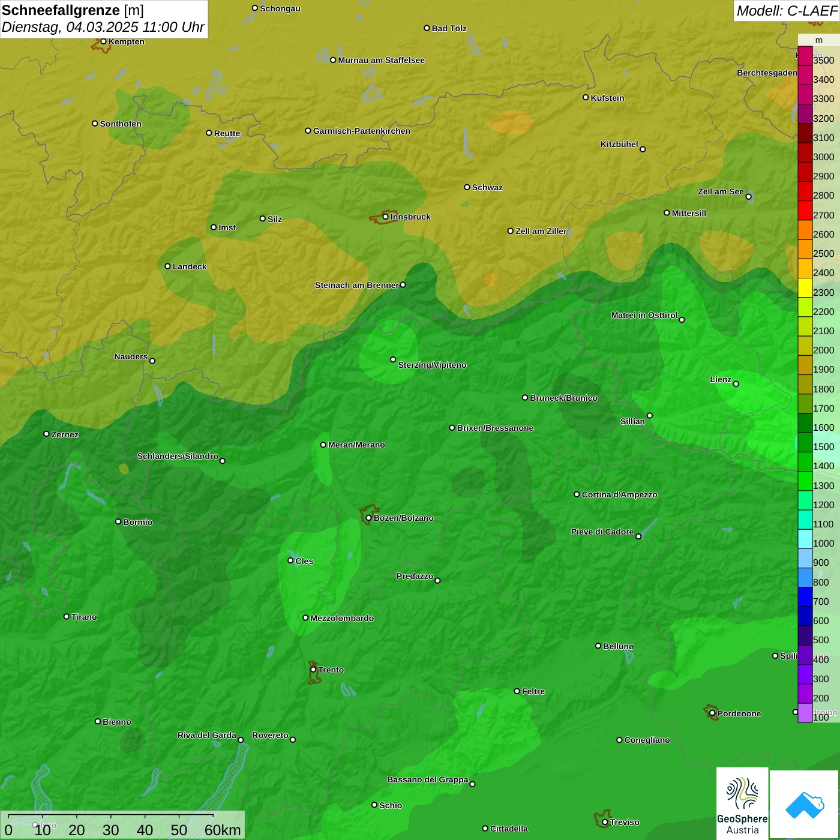
Task: Select the Treviso city marker
Action: pos(605,822)
